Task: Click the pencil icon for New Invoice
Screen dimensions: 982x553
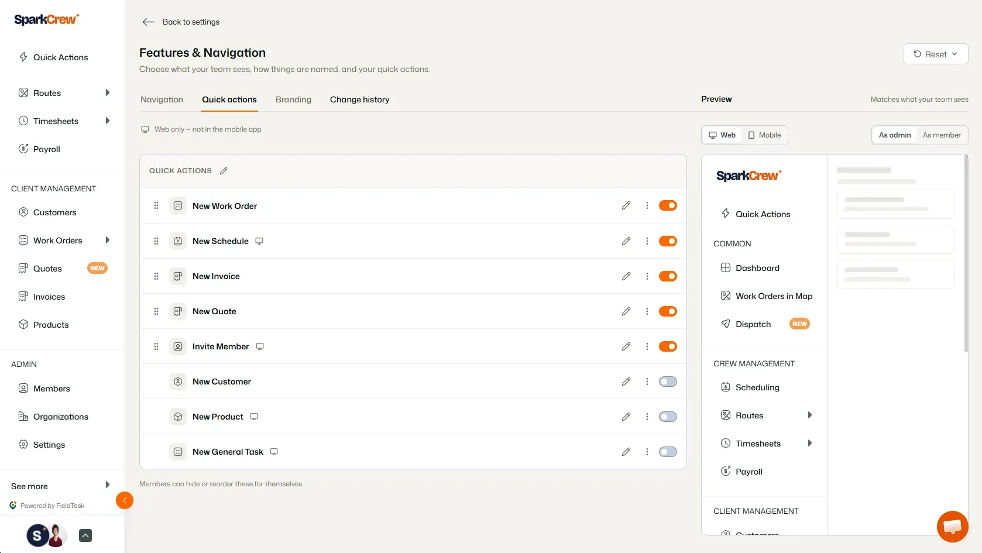Action: click(626, 276)
